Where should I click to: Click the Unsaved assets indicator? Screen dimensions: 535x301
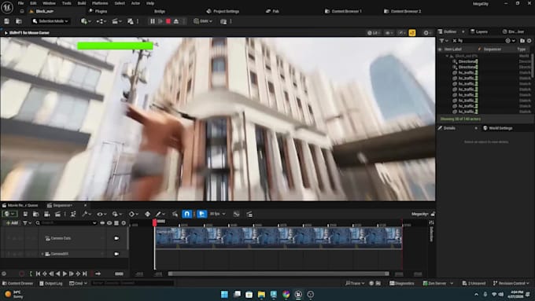(x=474, y=283)
